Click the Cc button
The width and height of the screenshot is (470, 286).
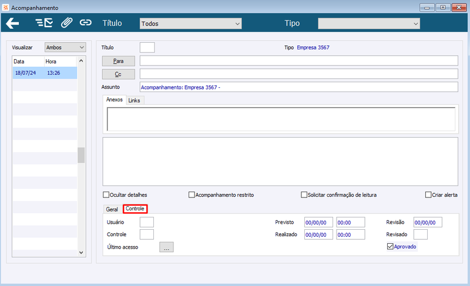pos(119,74)
